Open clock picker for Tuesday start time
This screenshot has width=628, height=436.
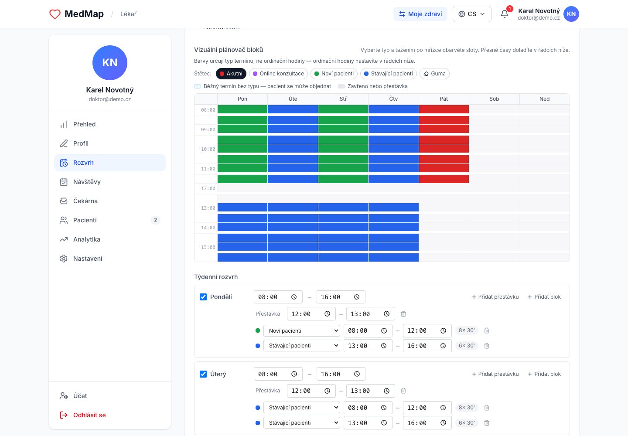[294, 374]
